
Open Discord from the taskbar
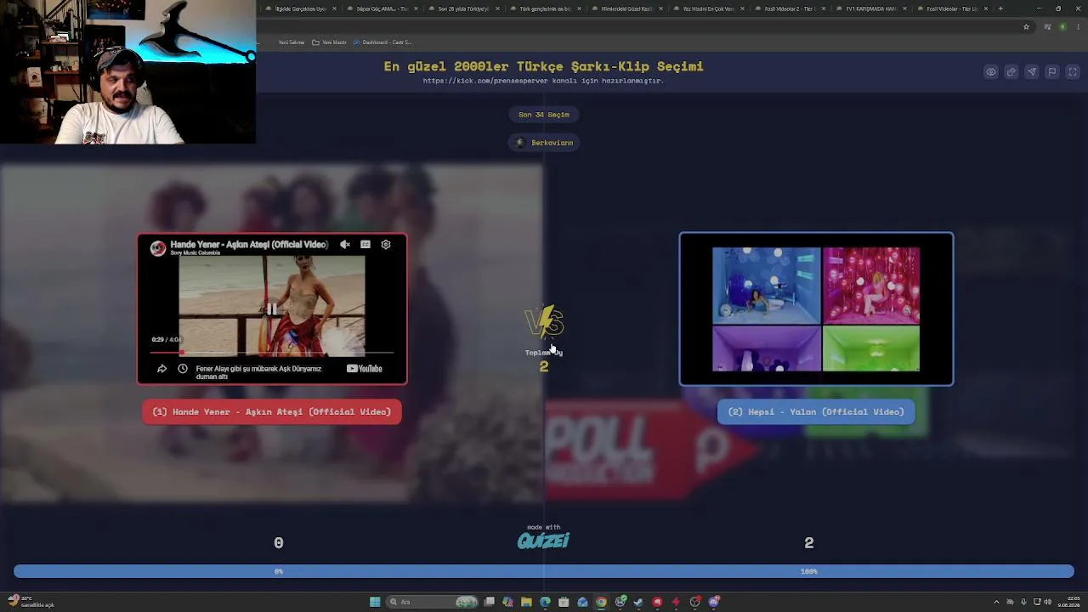[714, 602]
